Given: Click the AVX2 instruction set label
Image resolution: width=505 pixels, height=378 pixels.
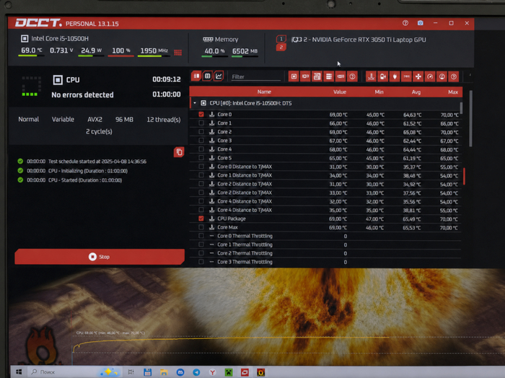Looking at the screenshot, I should point(95,120).
